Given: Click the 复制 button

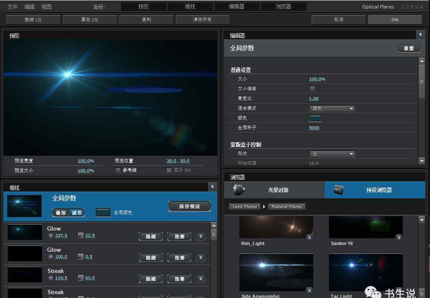Looking at the screenshot, I should (x=146, y=20).
